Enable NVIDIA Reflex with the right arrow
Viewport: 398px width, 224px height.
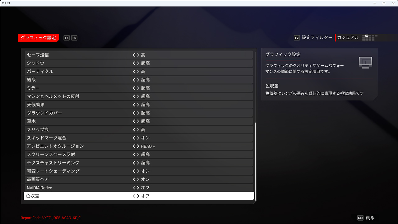[138, 188]
